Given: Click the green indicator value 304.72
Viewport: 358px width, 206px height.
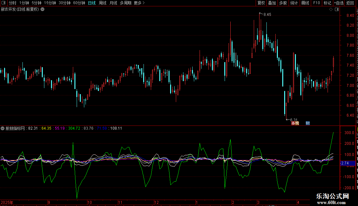Looking at the screenshot, I should pyautogui.click(x=74, y=128).
